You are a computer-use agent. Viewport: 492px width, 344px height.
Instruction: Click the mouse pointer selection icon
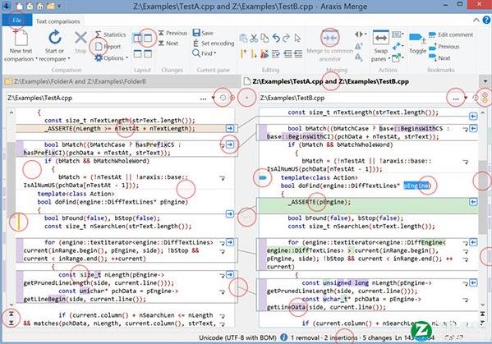297,39
